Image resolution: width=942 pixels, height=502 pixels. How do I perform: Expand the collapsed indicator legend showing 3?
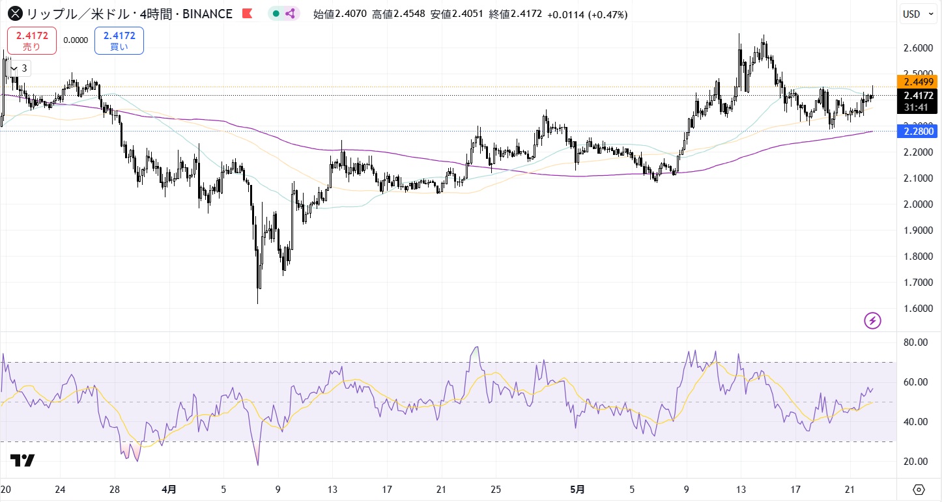click(20, 68)
